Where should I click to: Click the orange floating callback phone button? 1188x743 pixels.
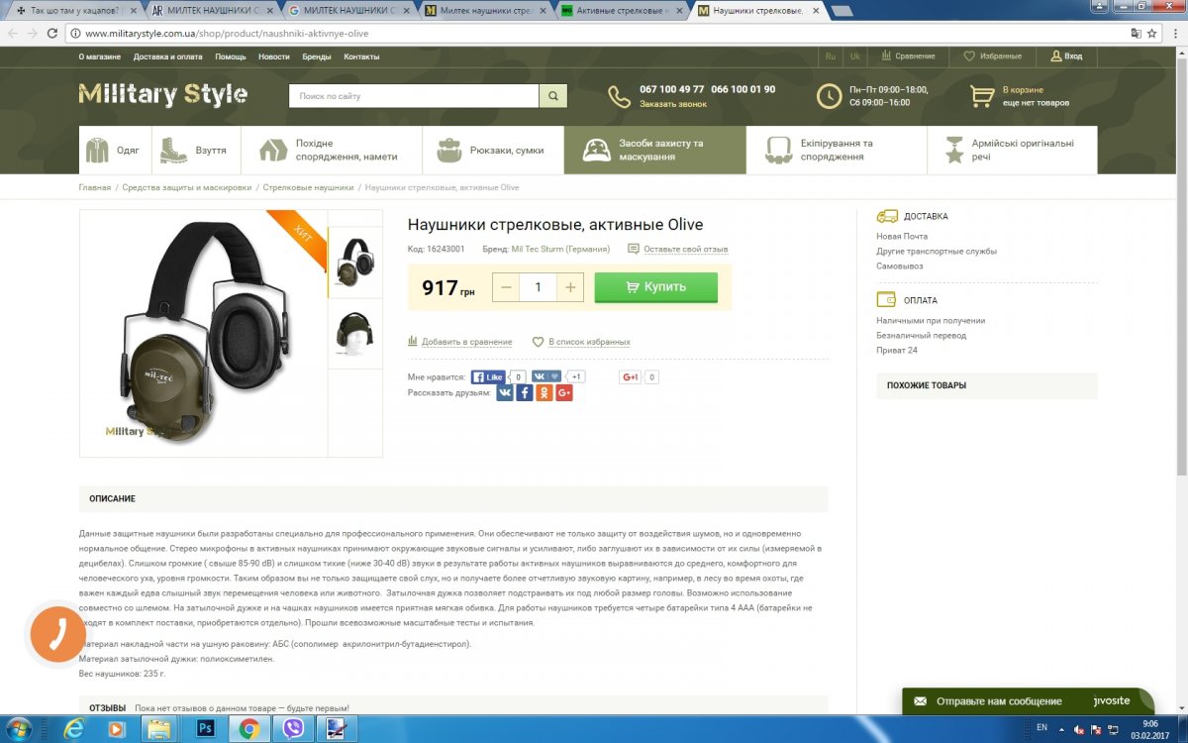(58, 633)
